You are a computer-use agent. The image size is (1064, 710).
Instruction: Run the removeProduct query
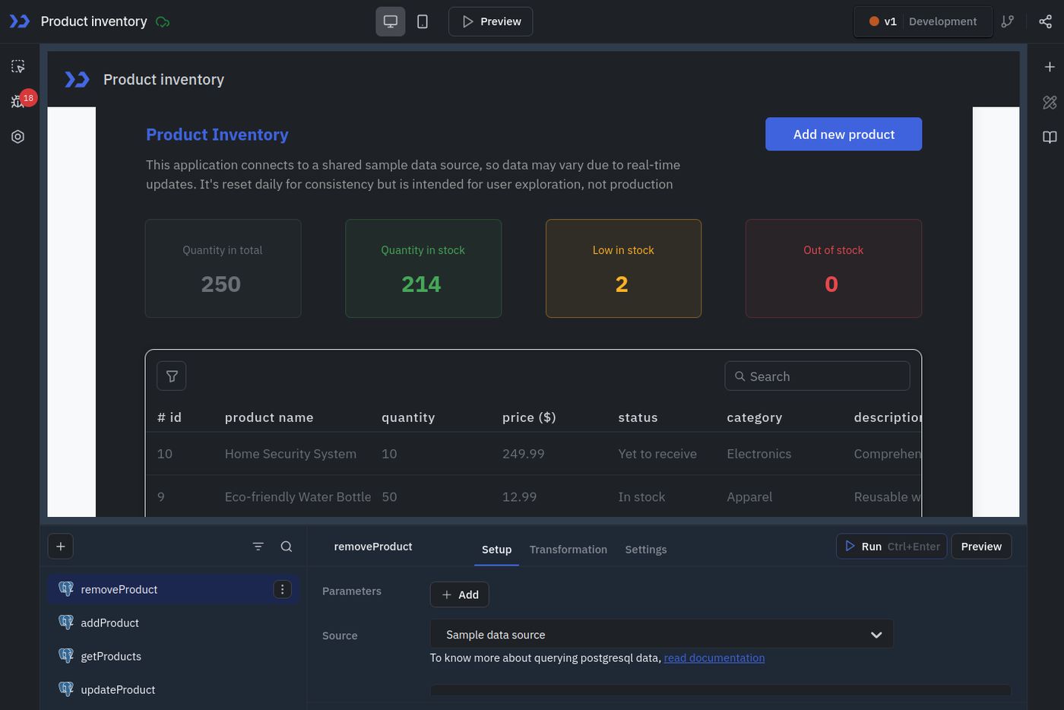point(891,547)
